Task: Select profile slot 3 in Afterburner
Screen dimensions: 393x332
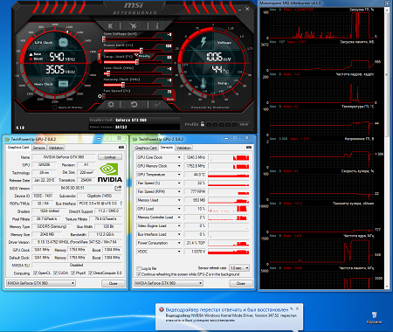Action: (x=222, y=124)
